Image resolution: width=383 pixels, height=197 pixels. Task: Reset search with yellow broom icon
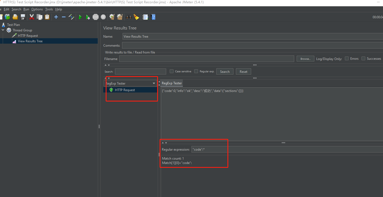(x=136, y=17)
